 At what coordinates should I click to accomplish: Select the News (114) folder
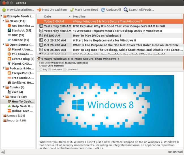(17, 21)
